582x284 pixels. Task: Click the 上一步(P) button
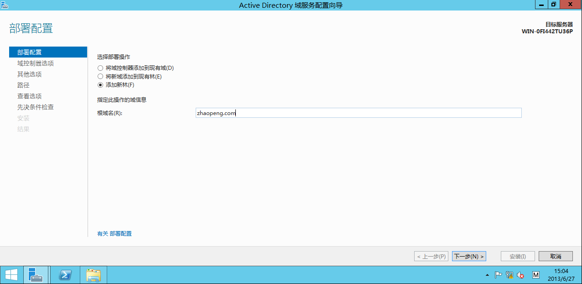point(431,256)
